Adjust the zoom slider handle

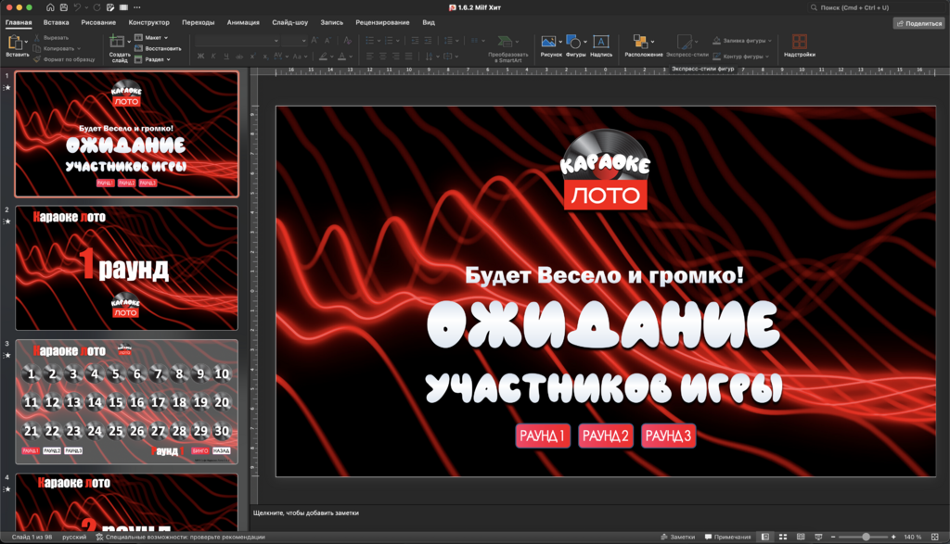(x=866, y=537)
